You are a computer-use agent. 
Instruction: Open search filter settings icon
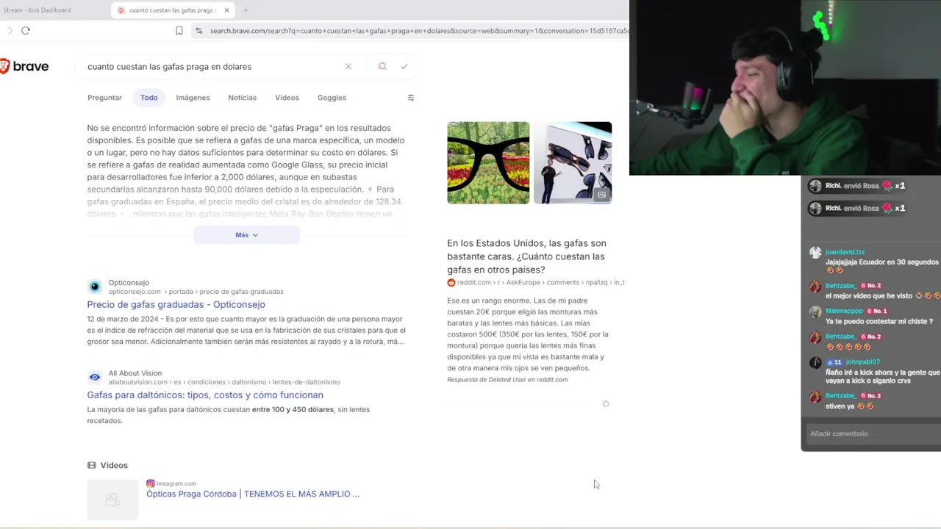click(x=411, y=98)
